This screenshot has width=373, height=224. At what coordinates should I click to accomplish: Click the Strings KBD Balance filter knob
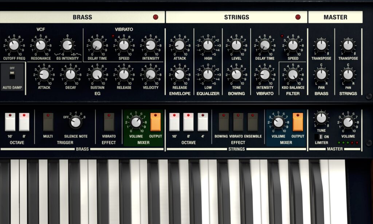point(293,74)
